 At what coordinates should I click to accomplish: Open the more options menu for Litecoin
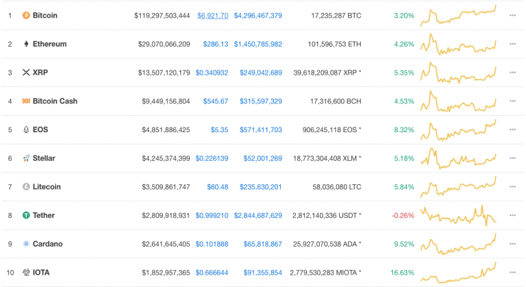coord(512,186)
